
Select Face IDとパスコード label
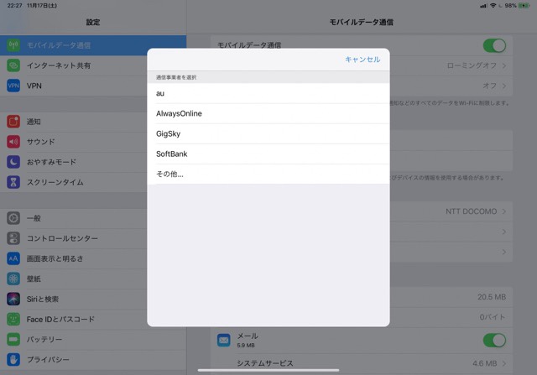tap(60, 319)
